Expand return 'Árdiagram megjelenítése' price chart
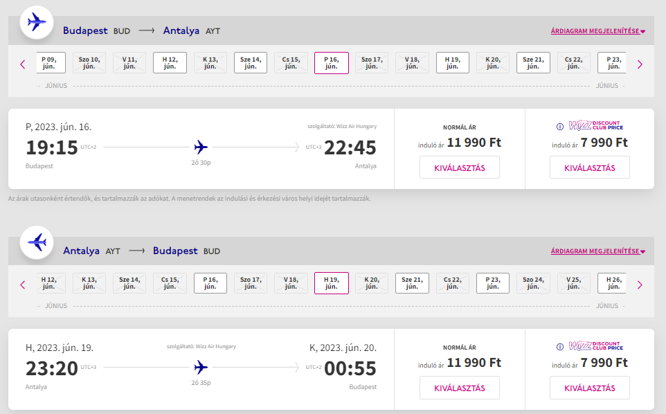Viewport: 666px width, 414px height. pos(598,251)
